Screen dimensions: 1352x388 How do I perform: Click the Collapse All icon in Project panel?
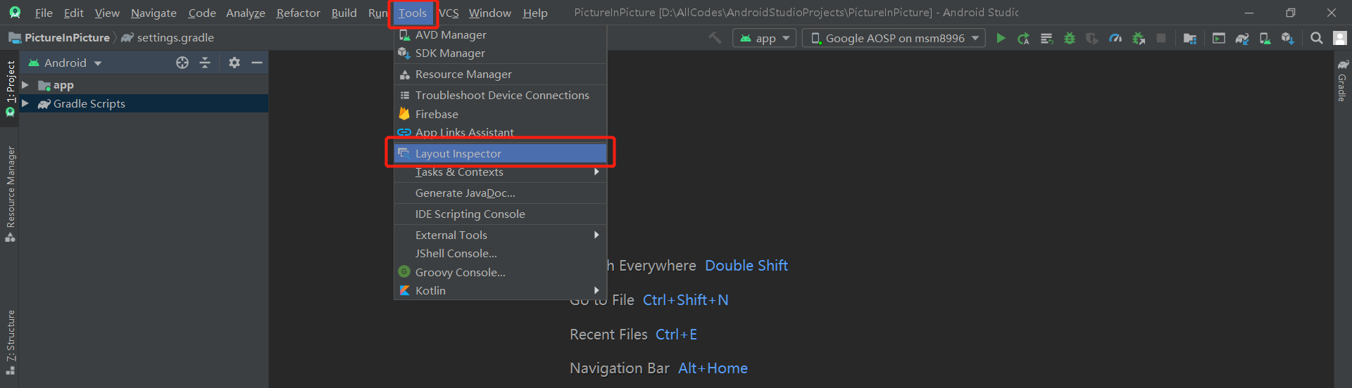(x=205, y=63)
